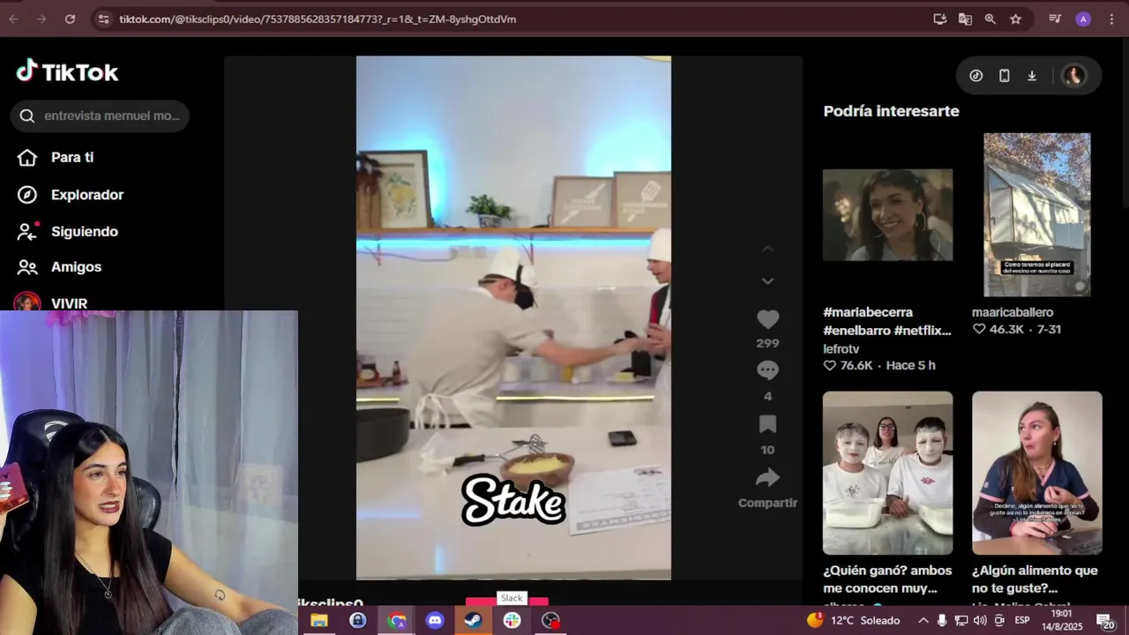
Task: Open lefrotv author link
Action: pyautogui.click(x=841, y=349)
